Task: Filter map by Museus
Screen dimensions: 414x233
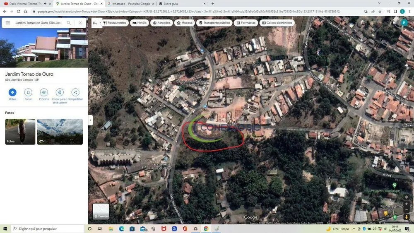Action: click(184, 23)
